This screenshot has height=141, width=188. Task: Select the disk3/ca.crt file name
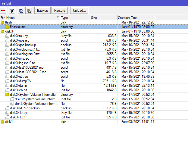click(19, 90)
